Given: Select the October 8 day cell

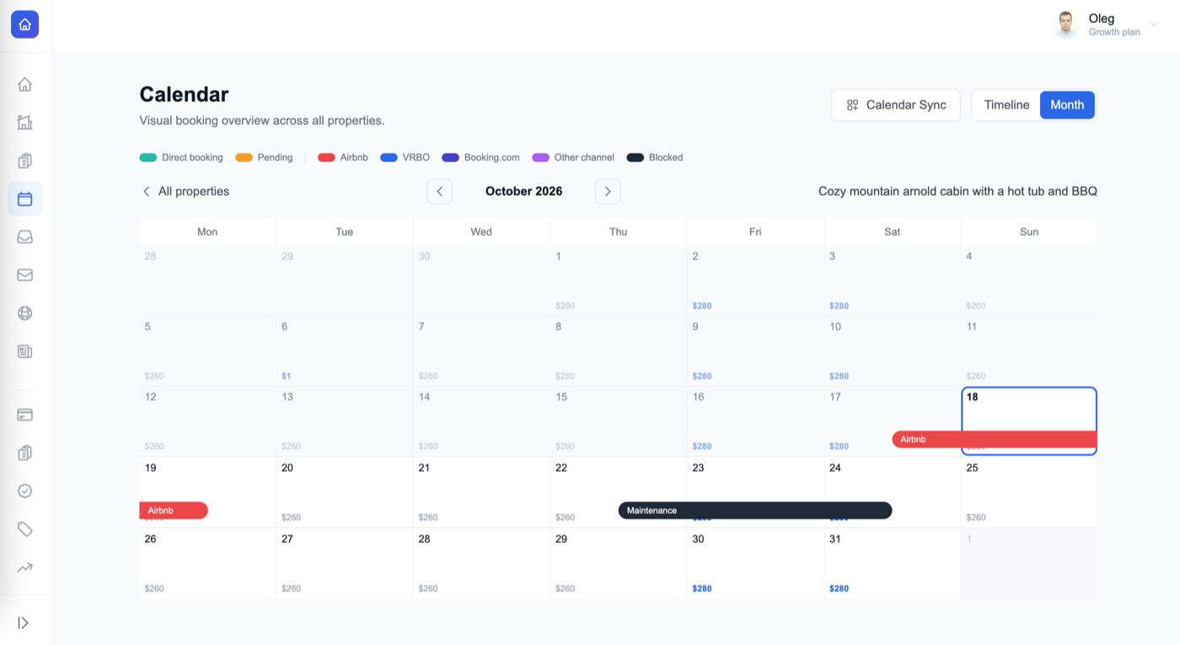Looking at the screenshot, I should 619,351.
